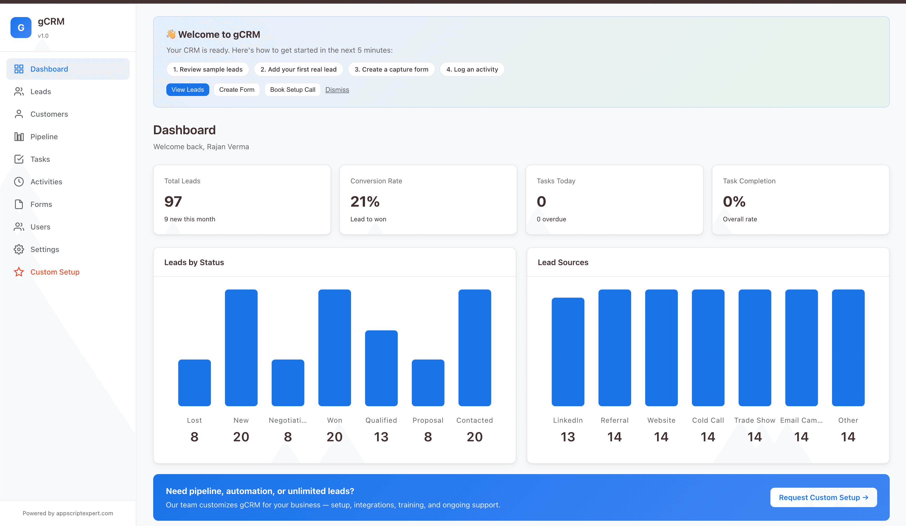Screen dimensions: 906x526
Task: Click the waving hand emoji in banner
Action: click(x=171, y=34)
